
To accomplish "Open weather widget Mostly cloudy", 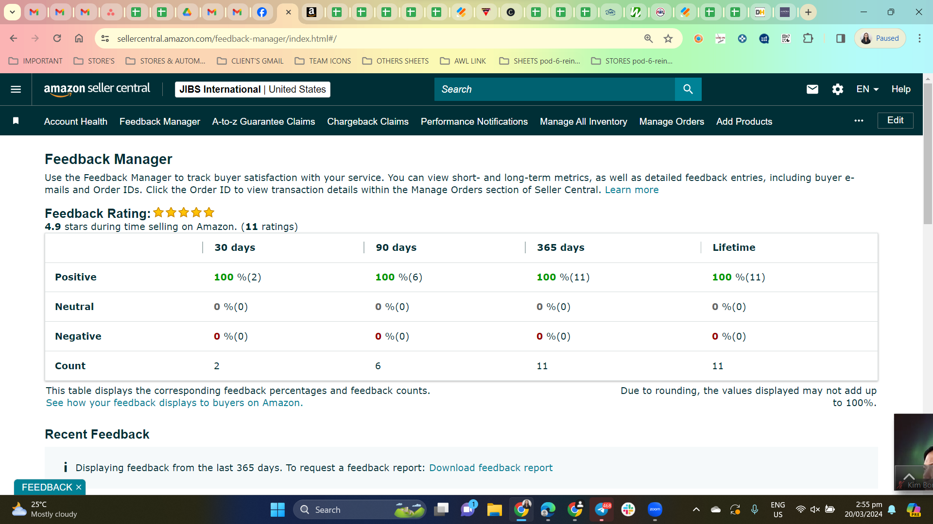I will (x=45, y=509).
